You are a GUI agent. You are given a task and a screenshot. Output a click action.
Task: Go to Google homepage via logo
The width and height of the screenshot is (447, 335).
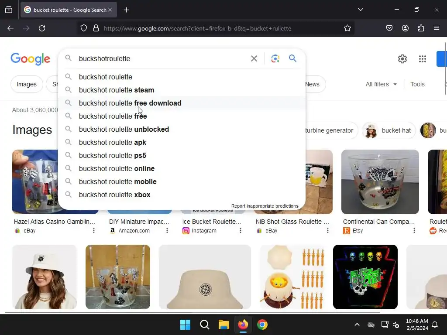point(31,59)
